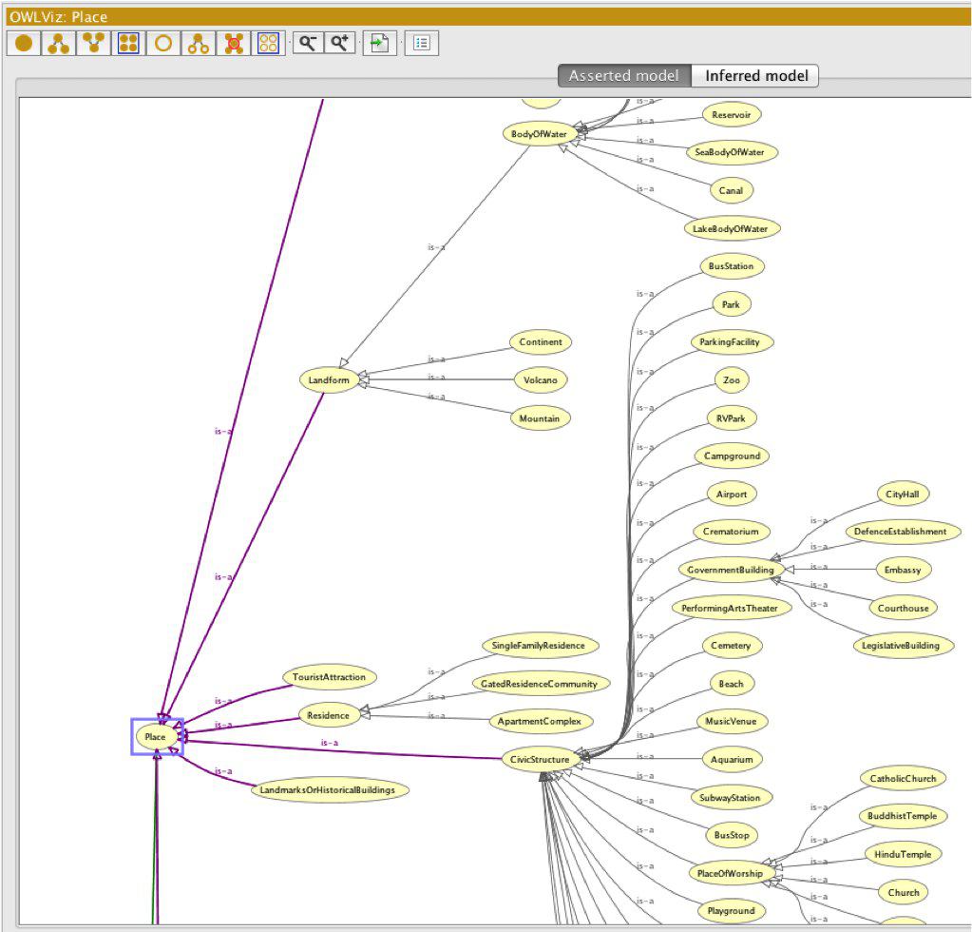Select the CatholicChurch node

(x=904, y=779)
